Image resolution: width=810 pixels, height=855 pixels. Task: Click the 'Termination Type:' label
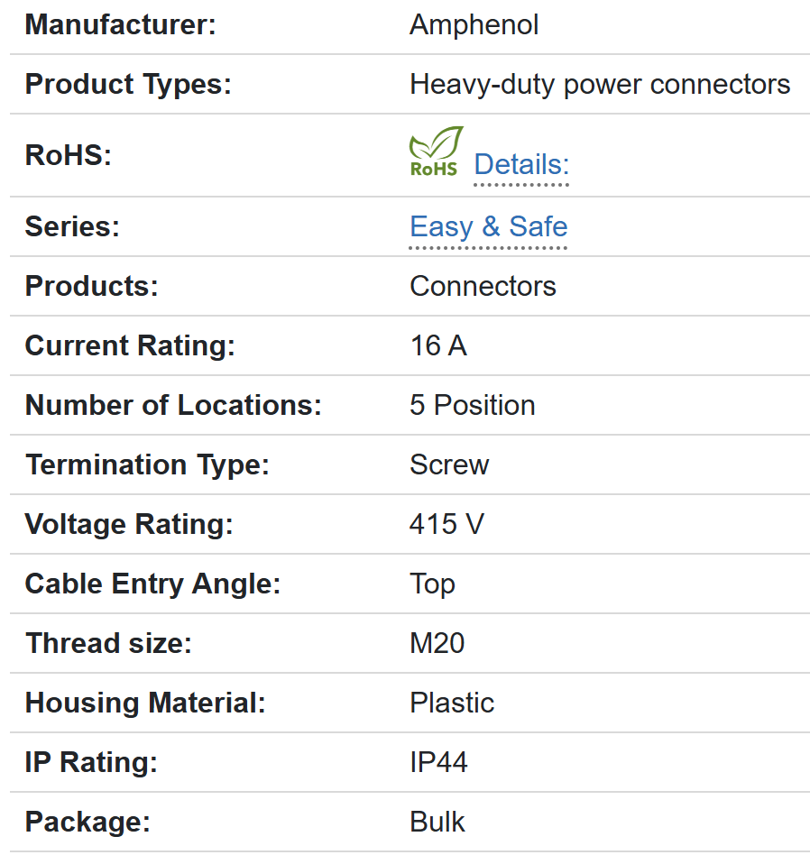[147, 465]
